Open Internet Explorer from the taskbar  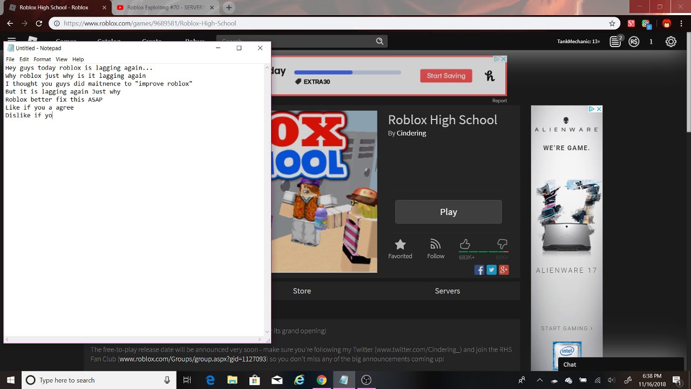(299, 380)
